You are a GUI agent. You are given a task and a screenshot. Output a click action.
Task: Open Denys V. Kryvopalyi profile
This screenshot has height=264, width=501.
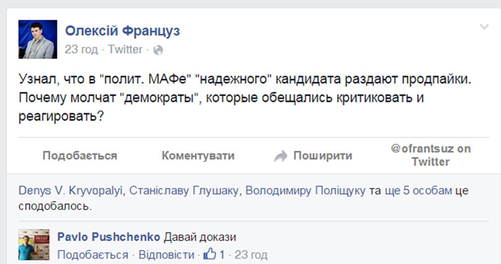70,191
